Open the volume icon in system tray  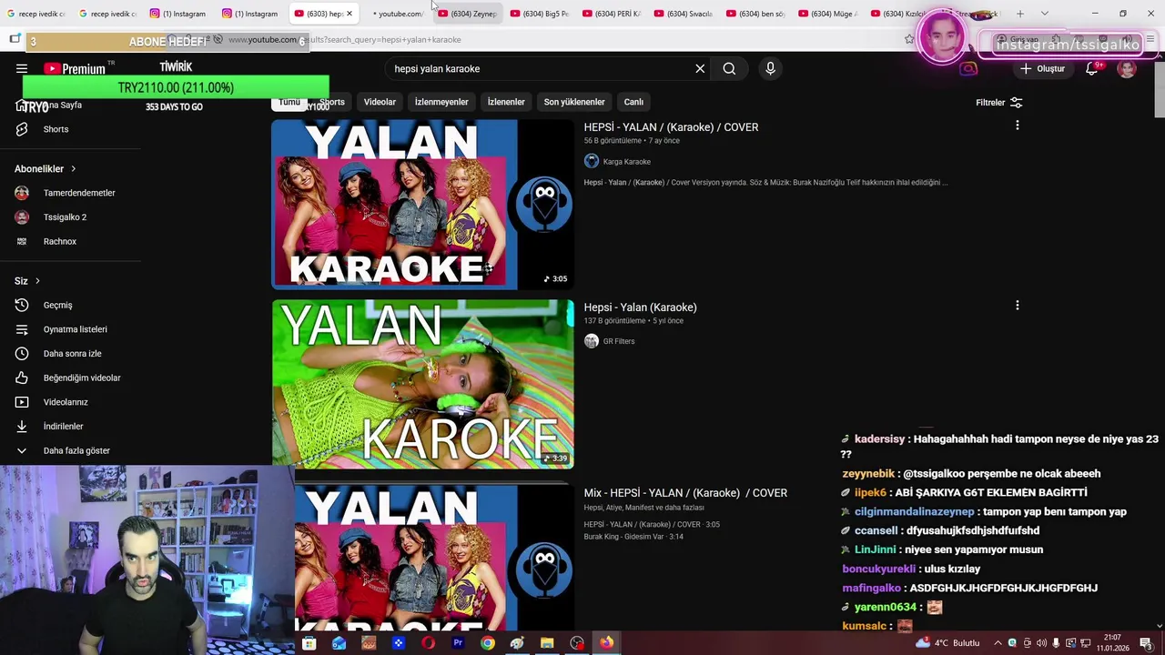[1041, 643]
